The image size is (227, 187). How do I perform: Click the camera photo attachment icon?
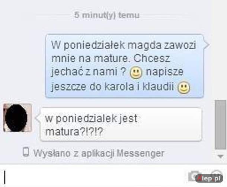(194, 176)
